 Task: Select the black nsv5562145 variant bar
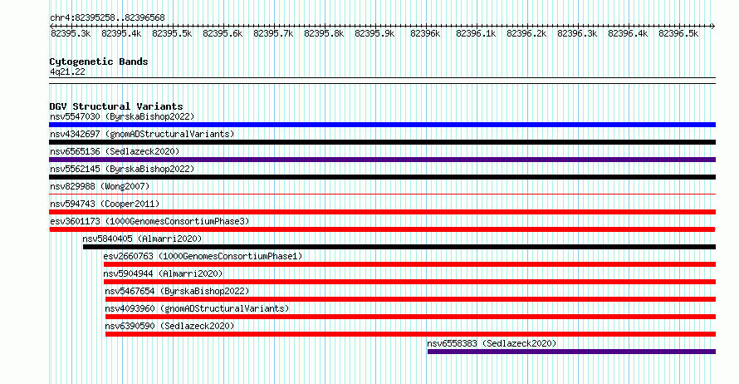382,177
